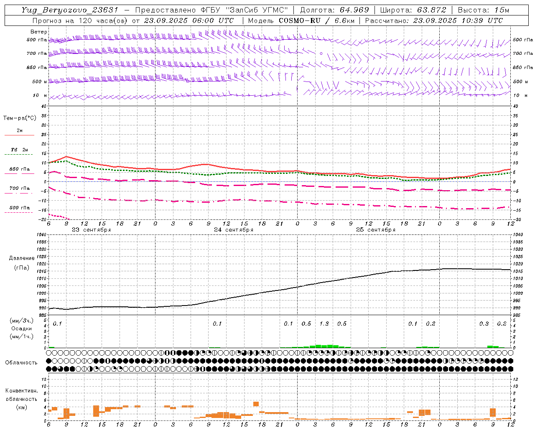Screen dimensions: 535x428
Task: Click the (гПа) unit label under Давление
Action: pos(22,268)
